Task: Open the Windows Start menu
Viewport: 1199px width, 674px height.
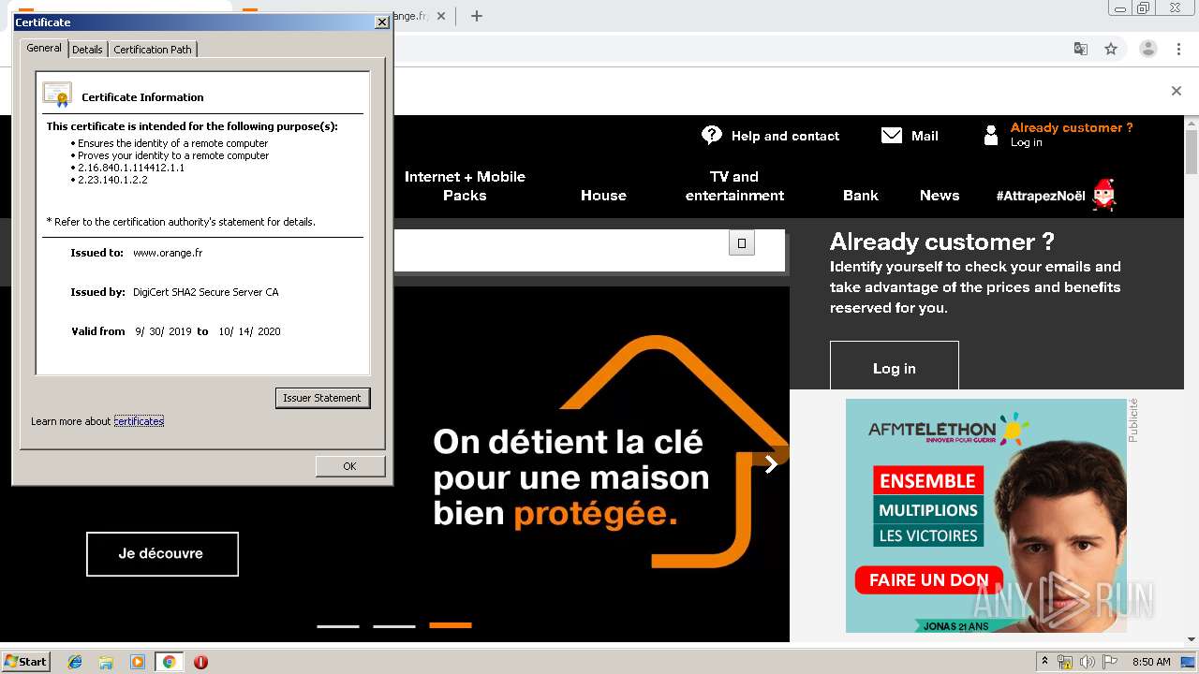Action: (26, 662)
